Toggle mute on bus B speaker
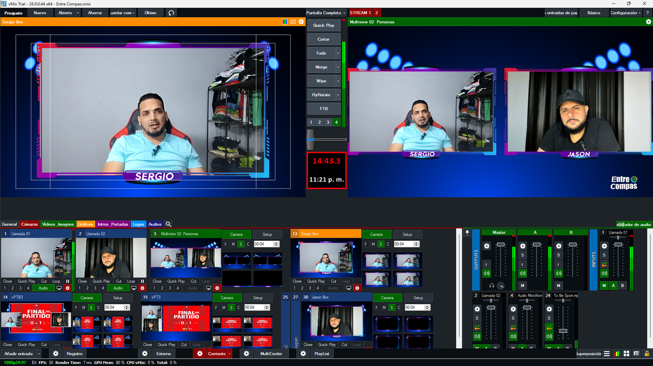 pos(558,273)
